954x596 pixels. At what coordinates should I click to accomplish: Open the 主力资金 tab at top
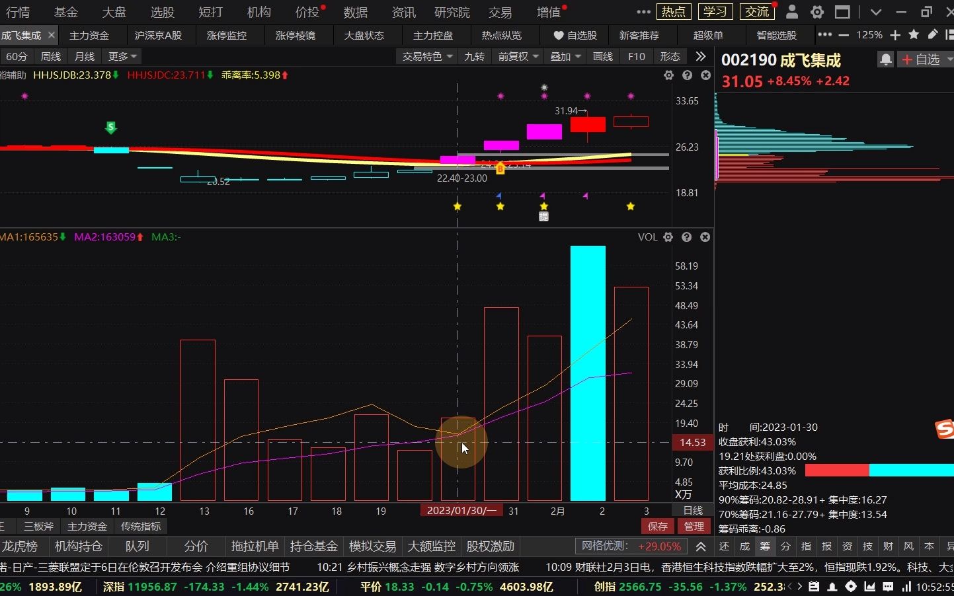coord(89,35)
